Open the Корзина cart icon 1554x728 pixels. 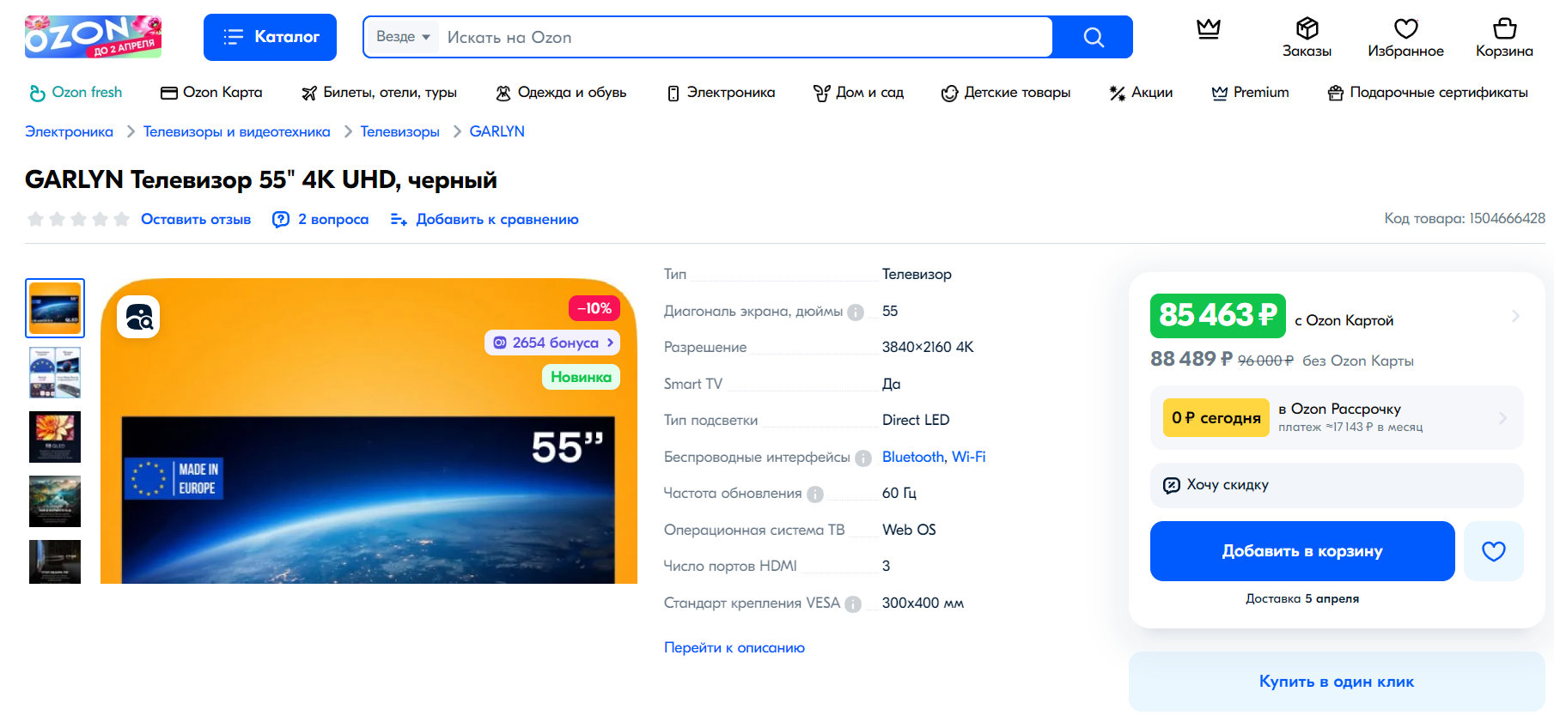pos(1503,38)
